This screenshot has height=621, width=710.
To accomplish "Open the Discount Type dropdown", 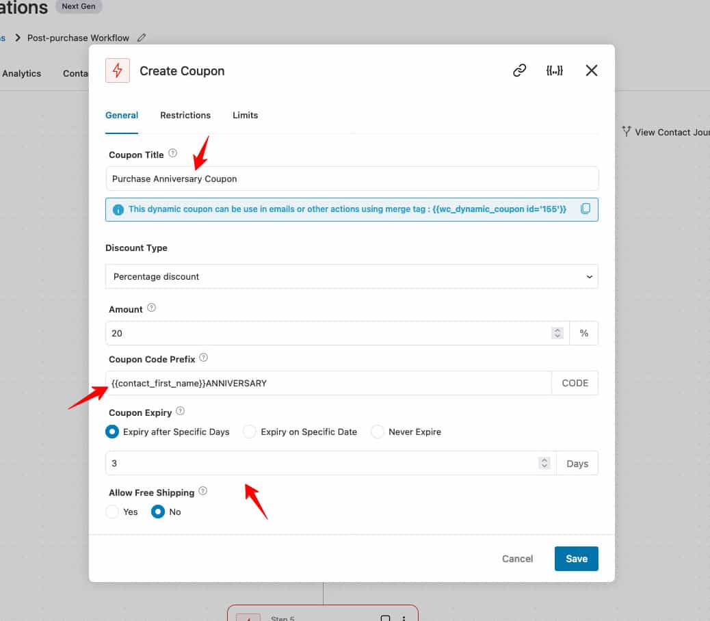I will [x=351, y=276].
